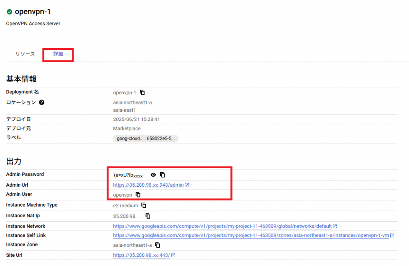Click external link icon beside Site Url

coord(173,255)
